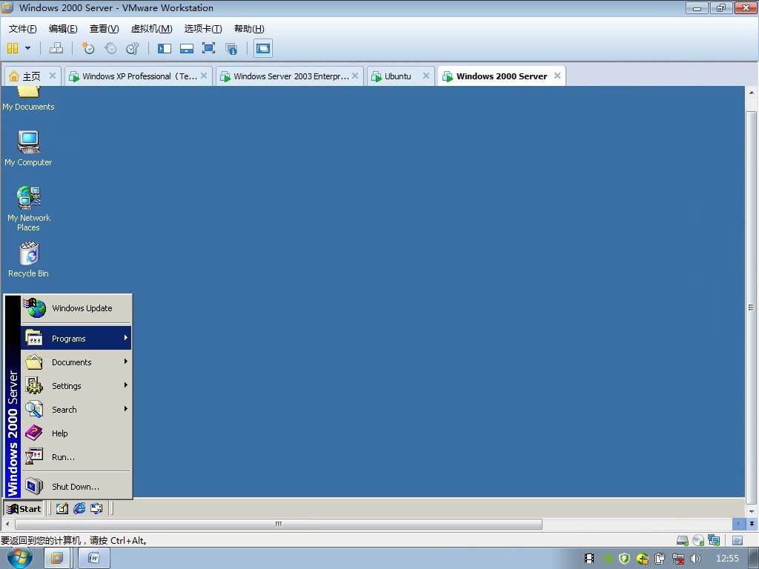The height and width of the screenshot is (569, 759).
Task: Click the Word document taskbar button
Action: pyautogui.click(x=94, y=559)
